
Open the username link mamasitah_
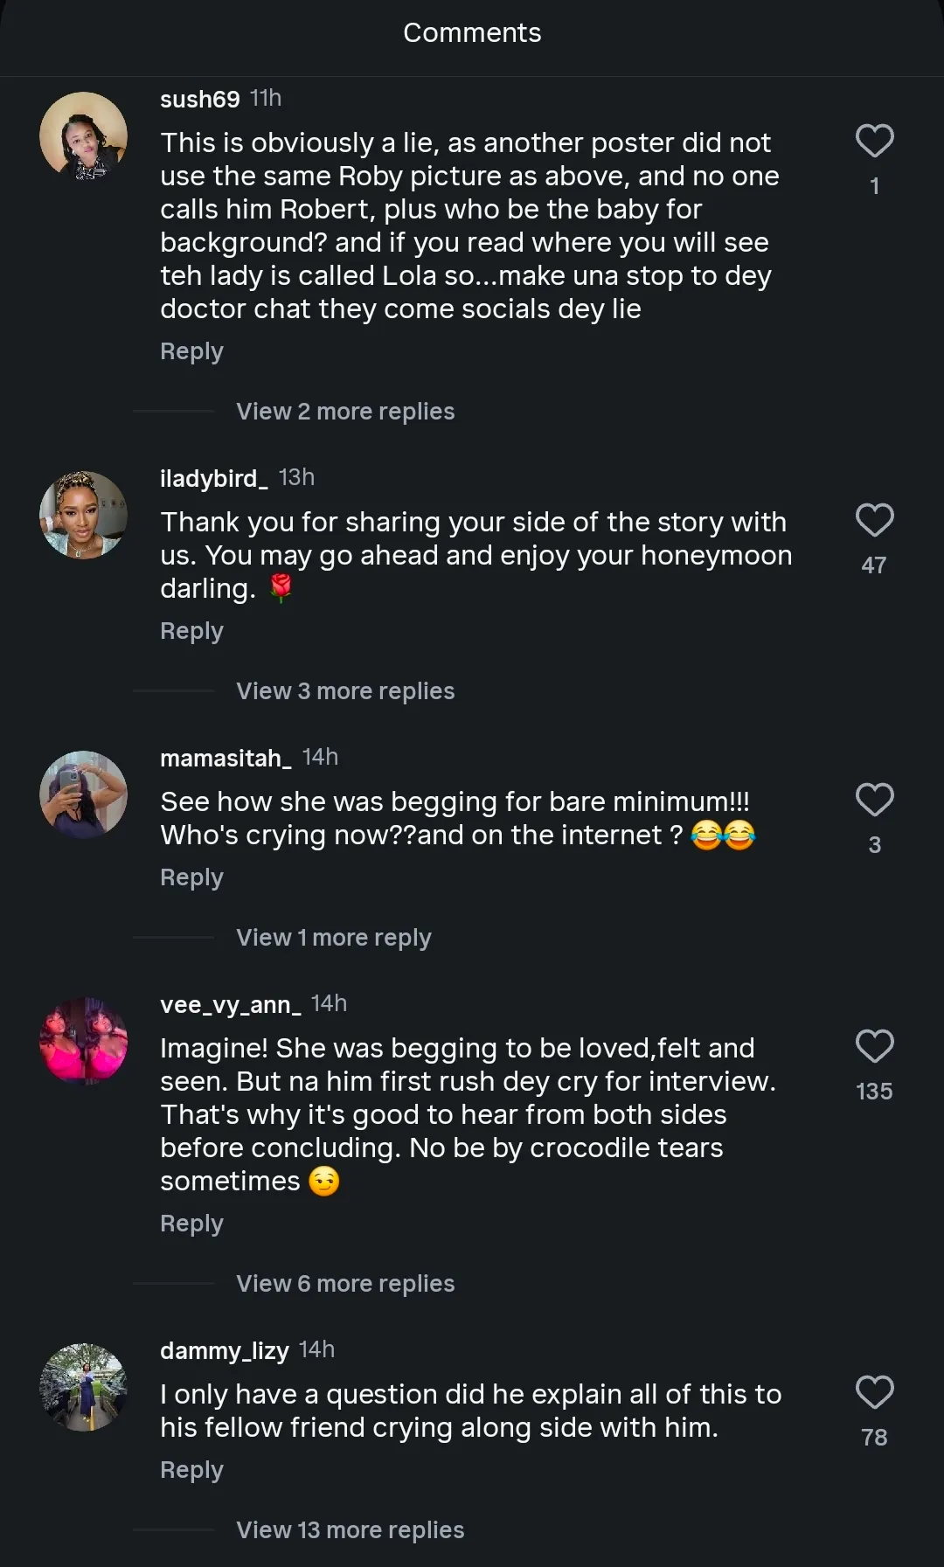[x=226, y=758]
